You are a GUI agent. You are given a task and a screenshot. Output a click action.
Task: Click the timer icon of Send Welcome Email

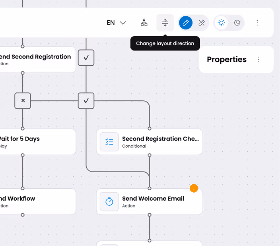tap(109, 202)
